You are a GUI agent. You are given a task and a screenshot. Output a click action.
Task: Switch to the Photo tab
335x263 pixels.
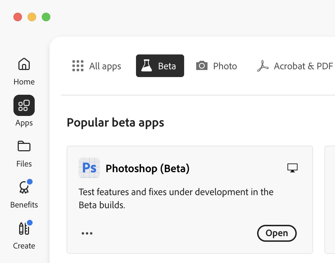[x=216, y=66]
